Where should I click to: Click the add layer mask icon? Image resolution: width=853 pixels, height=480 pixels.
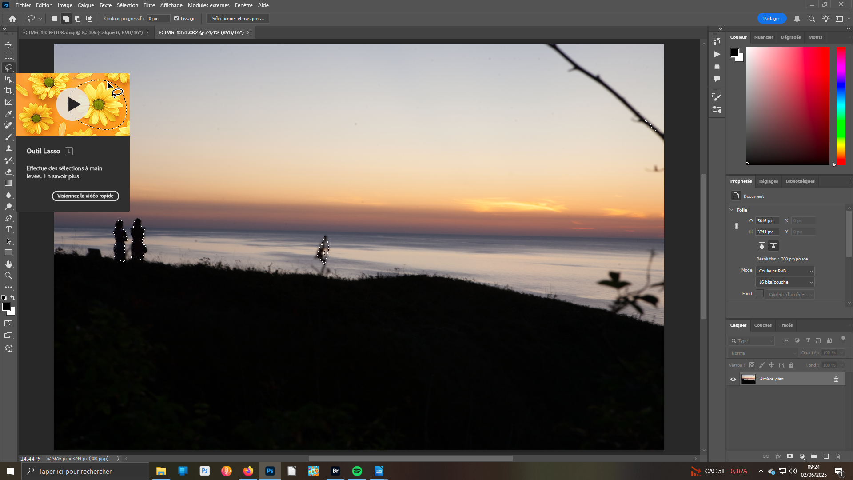point(789,456)
